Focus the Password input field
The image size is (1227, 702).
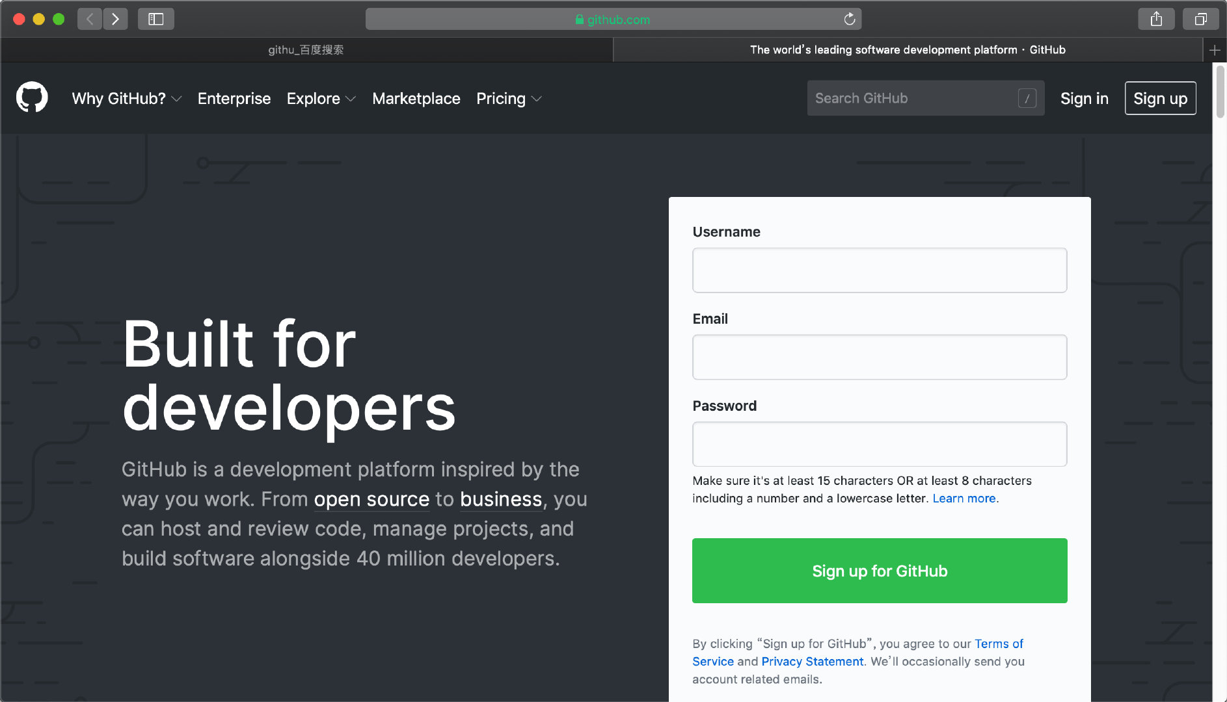pyautogui.click(x=880, y=445)
